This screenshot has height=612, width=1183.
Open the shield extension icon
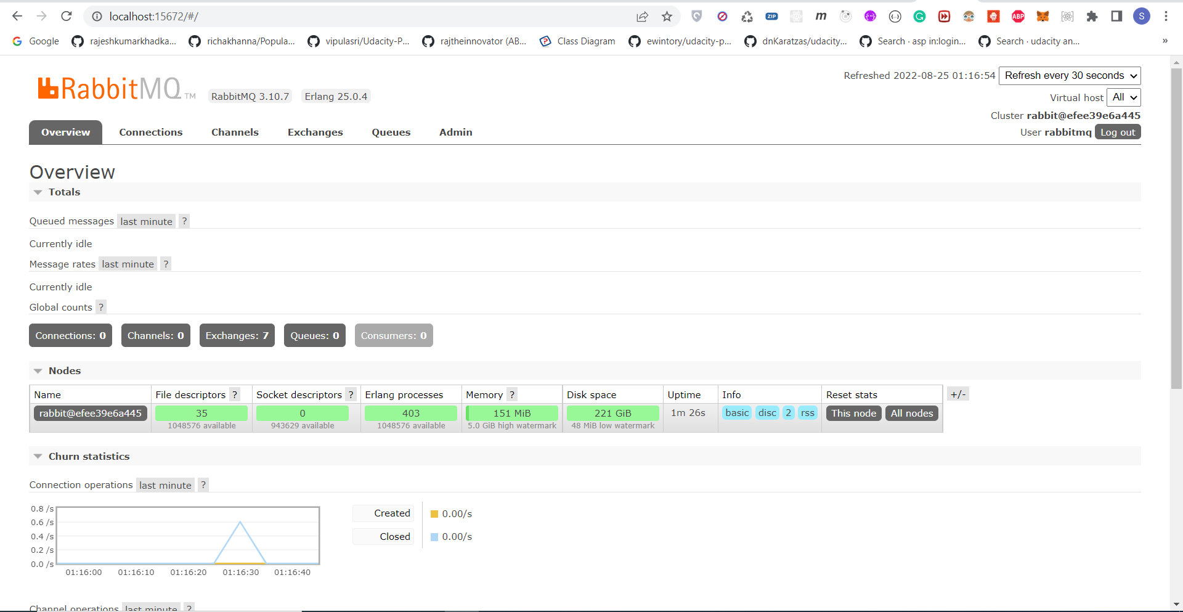click(697, 17)
